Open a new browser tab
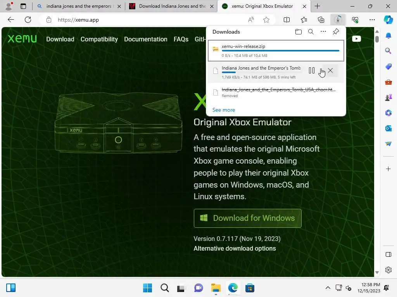397x297 pixels. [317, 6]
